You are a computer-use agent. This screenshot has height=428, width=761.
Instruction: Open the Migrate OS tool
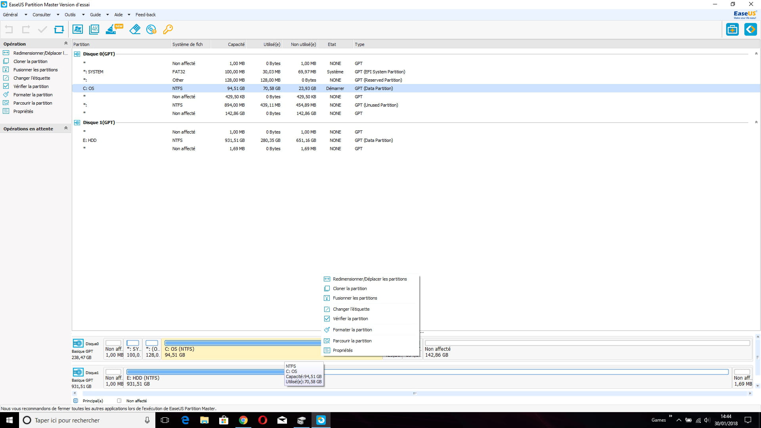click(x=78, y=29)
